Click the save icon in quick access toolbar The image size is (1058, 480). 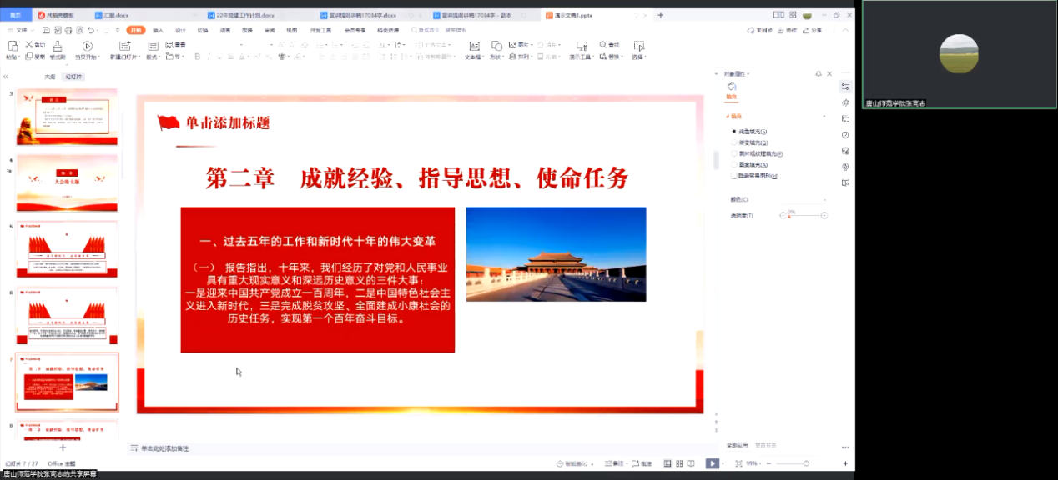pos(46,30)
